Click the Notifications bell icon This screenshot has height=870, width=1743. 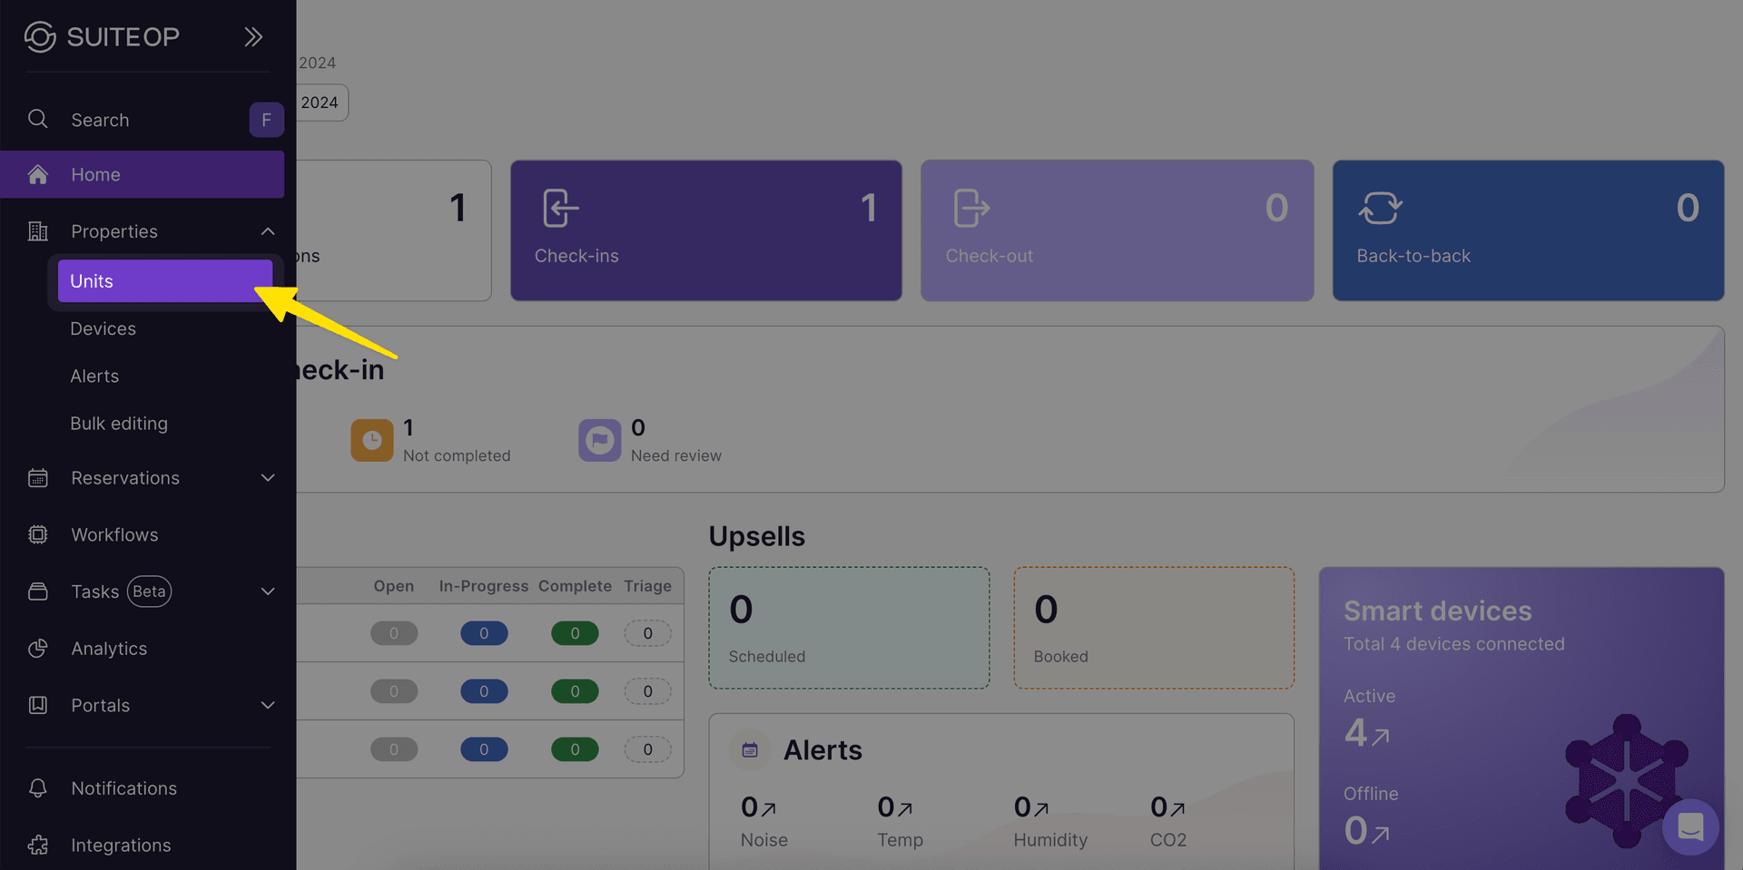point(37,787)
